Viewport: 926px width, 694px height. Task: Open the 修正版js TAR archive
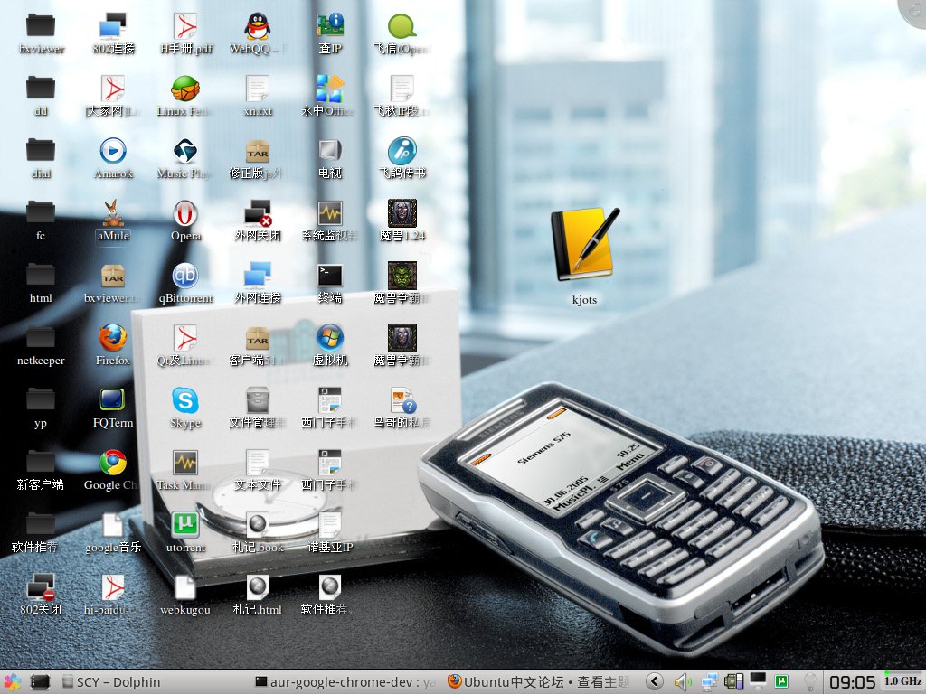[258, 151]
